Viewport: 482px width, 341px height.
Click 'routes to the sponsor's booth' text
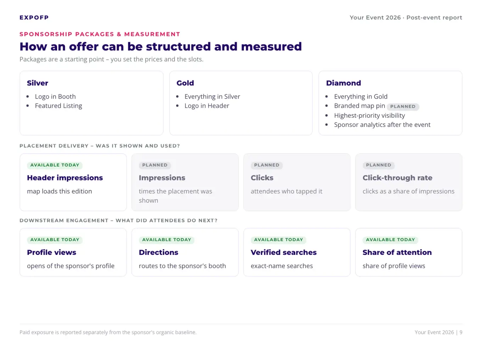pos(183,266)
